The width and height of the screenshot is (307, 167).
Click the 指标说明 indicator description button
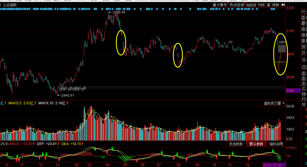tap(276, 144)
